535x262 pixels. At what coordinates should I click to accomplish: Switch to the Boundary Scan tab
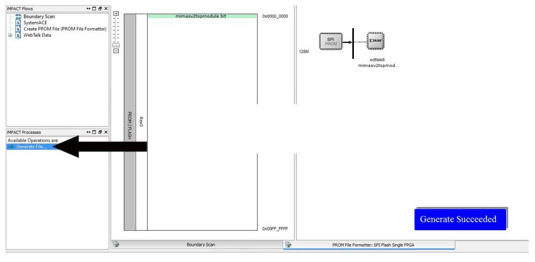[x=200, y=245]
